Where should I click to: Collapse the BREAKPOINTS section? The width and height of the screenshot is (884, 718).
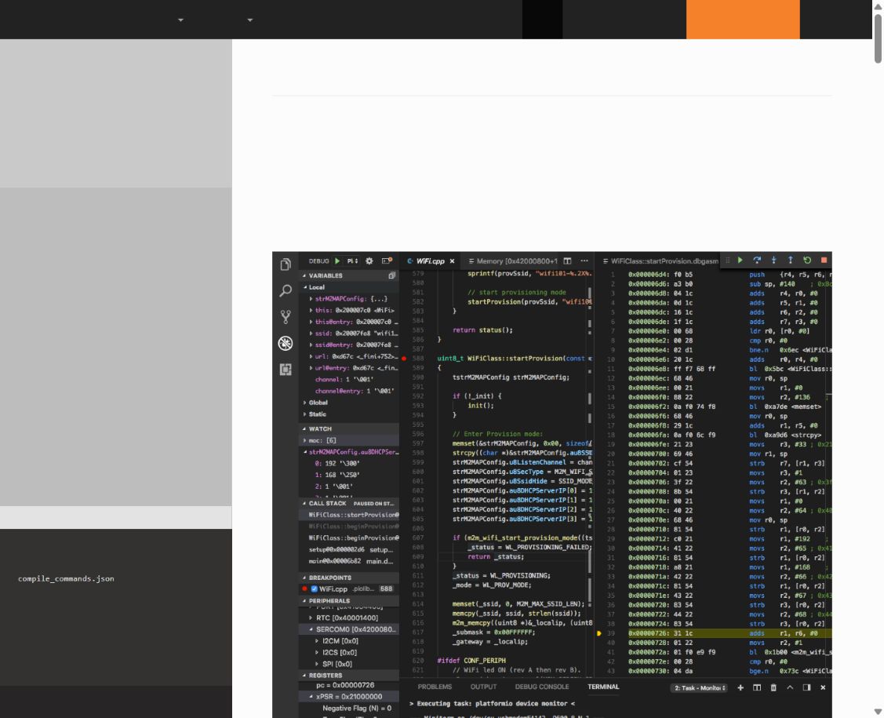[x=349, y=578]
